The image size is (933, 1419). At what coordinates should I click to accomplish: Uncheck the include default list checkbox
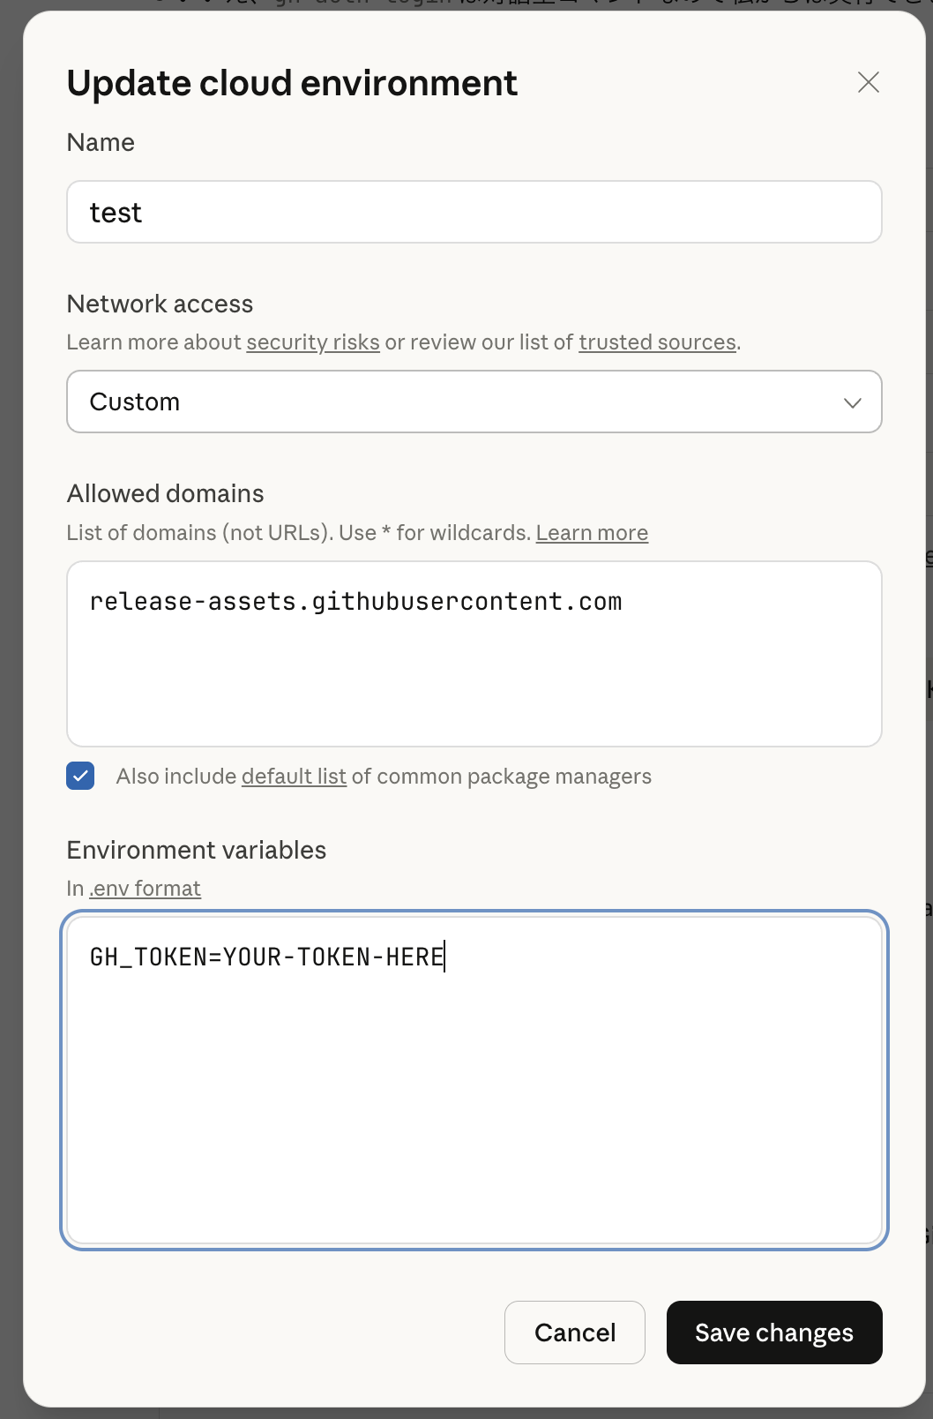point(80,776)
